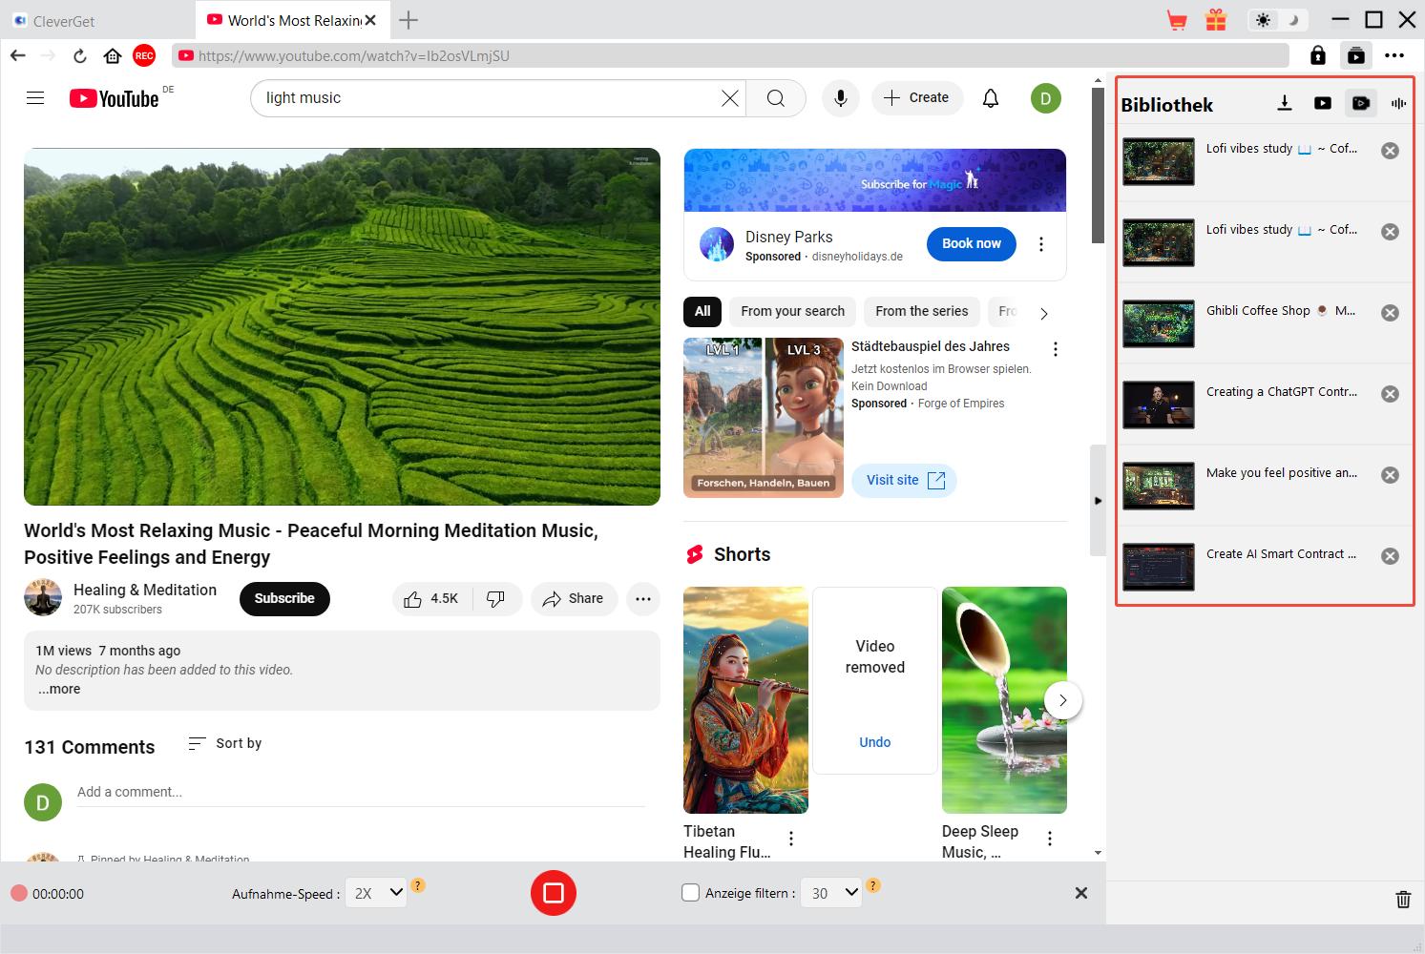Click the home icon in toolbar

[x=113, y=56]
